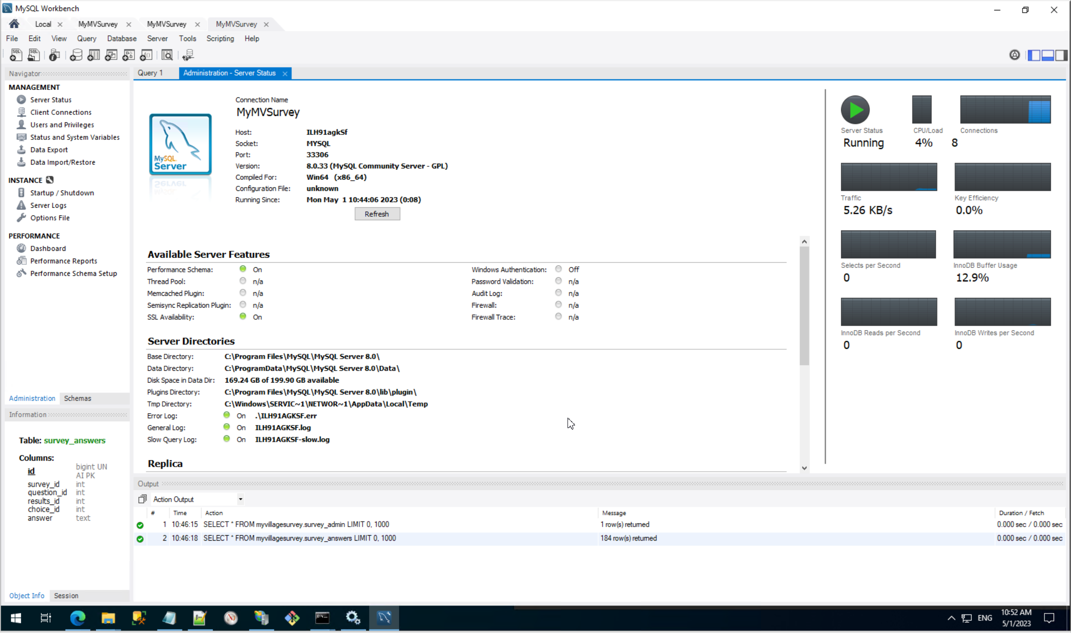Toggle the bottom output panel
The image size is (1071, 633).
point(1047,55)
